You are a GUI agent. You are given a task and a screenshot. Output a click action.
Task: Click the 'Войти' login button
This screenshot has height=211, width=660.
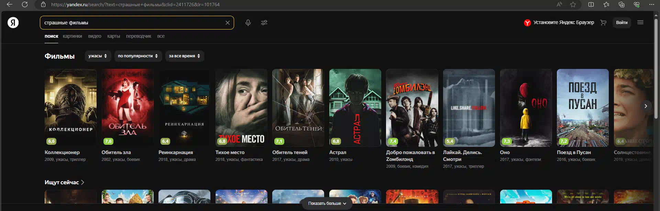pos(622,23)
